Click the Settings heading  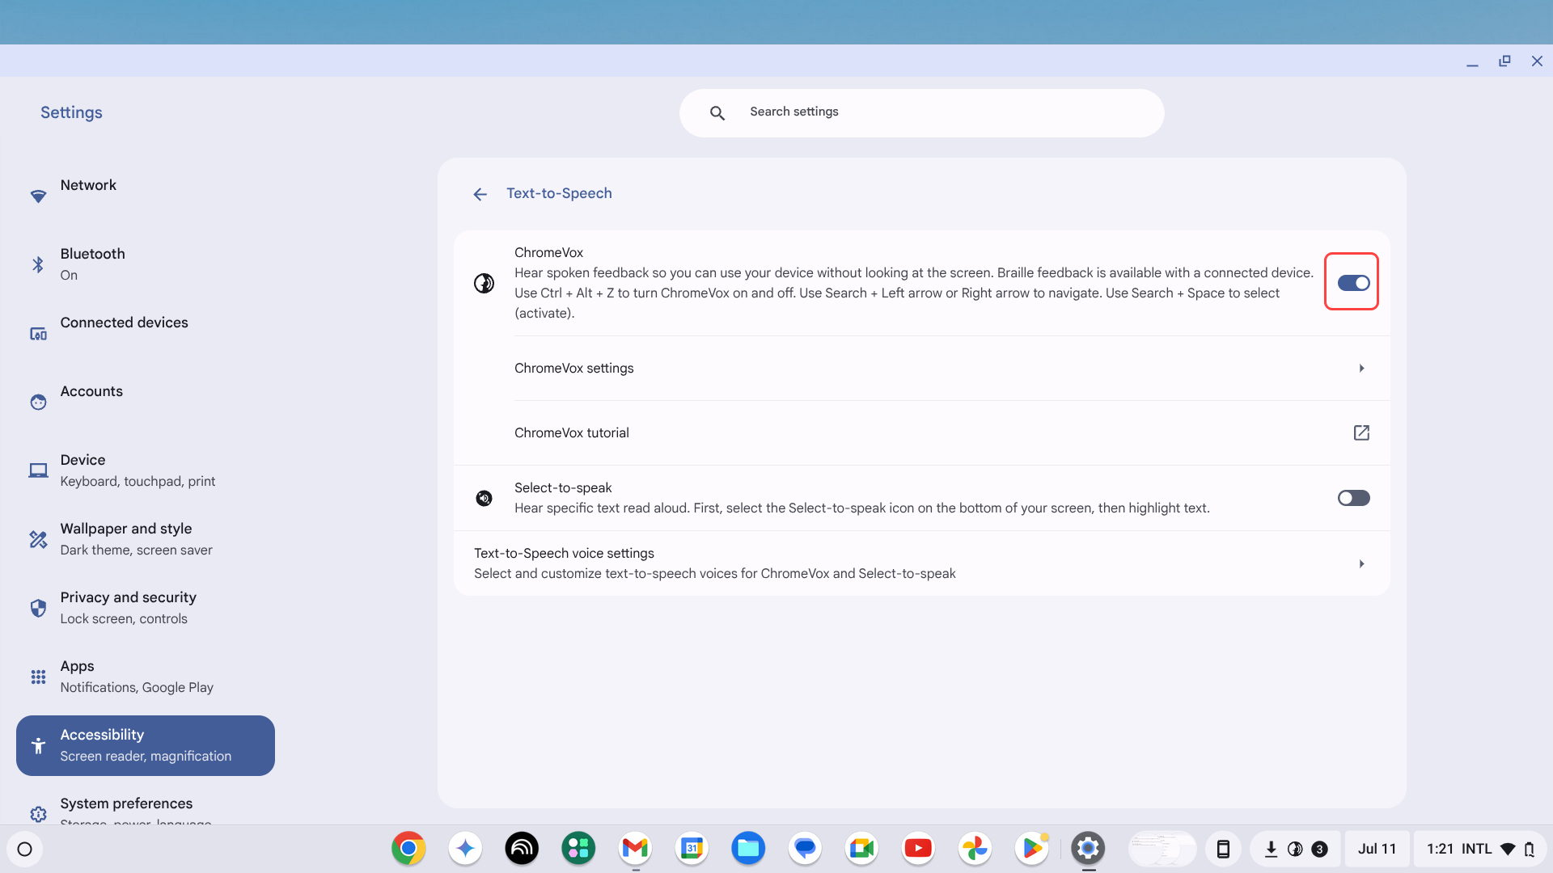pyautogui.click(x=71, y=113)
